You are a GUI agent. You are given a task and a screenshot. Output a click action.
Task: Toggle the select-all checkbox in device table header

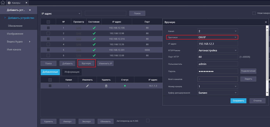point(49,22)
